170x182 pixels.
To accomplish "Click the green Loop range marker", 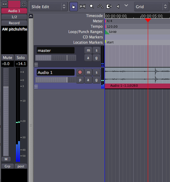I will [107, 32].
